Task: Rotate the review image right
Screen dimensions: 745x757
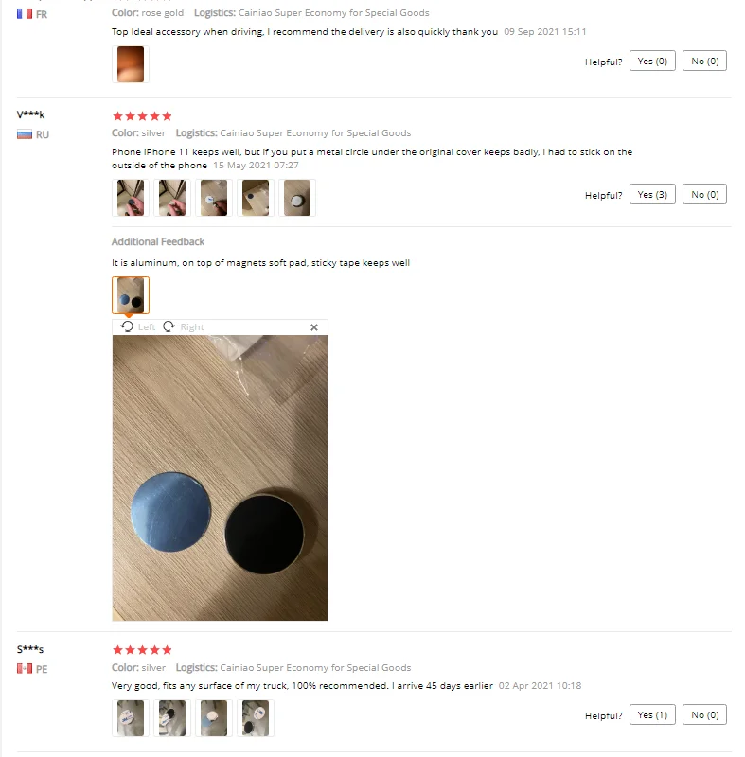Action: pyautogui.click(x=183, y=326)
